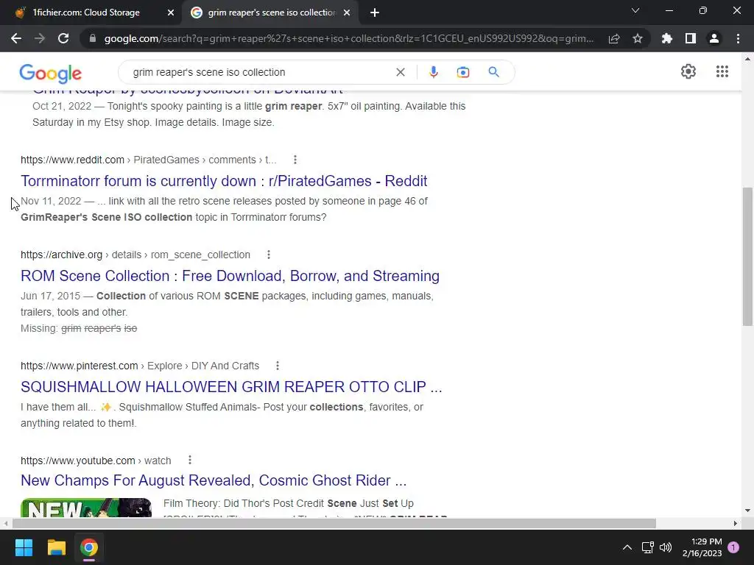Start a voice search with microphone

pos(433,72)
